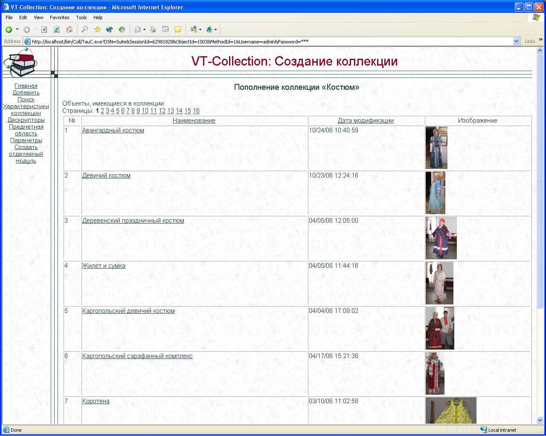Open the Дескрипторы sidebar link
The image size is (546, 436).
pyautogui.click(x=26, y=120)
